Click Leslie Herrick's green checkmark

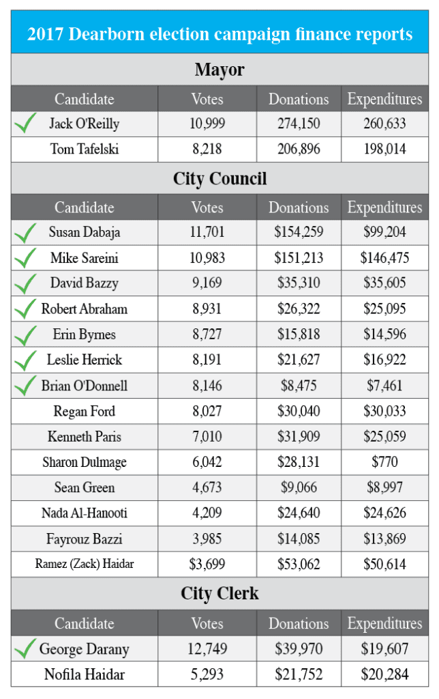[x=25, y=360]
